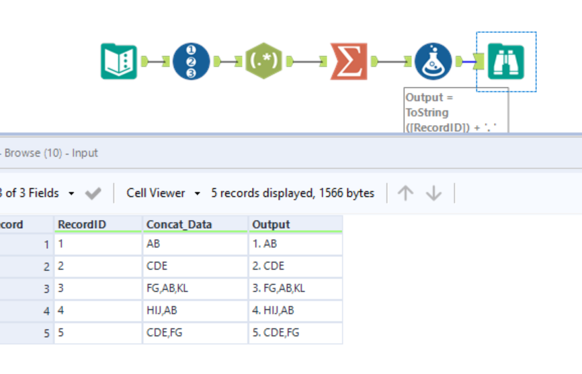Click the 5. CDE,FG output cell
The image size is (582, 374).
(295, 332)
